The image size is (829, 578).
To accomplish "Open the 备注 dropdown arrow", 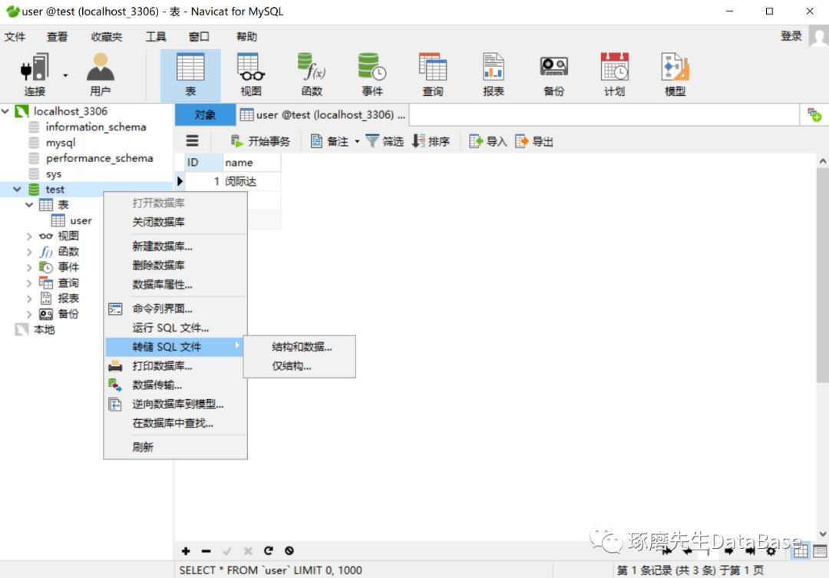I will [357, 141].
